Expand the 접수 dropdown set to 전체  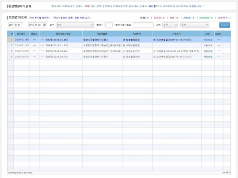pyautogui.click(x=75, y=25)
